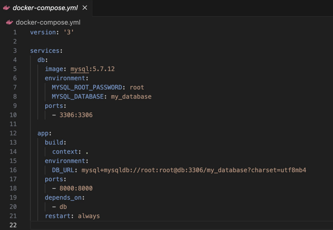Click line number 1 in gutter
Image resolution: width=333 pixels, height=230 pixels.
point(15,32)
